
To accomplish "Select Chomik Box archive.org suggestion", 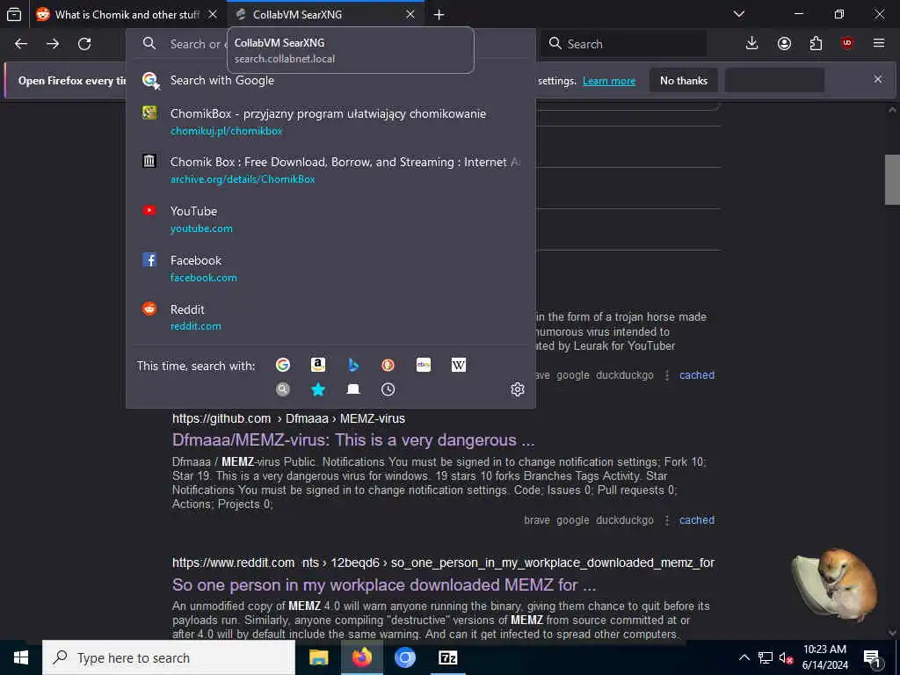I will click(330, 171).
